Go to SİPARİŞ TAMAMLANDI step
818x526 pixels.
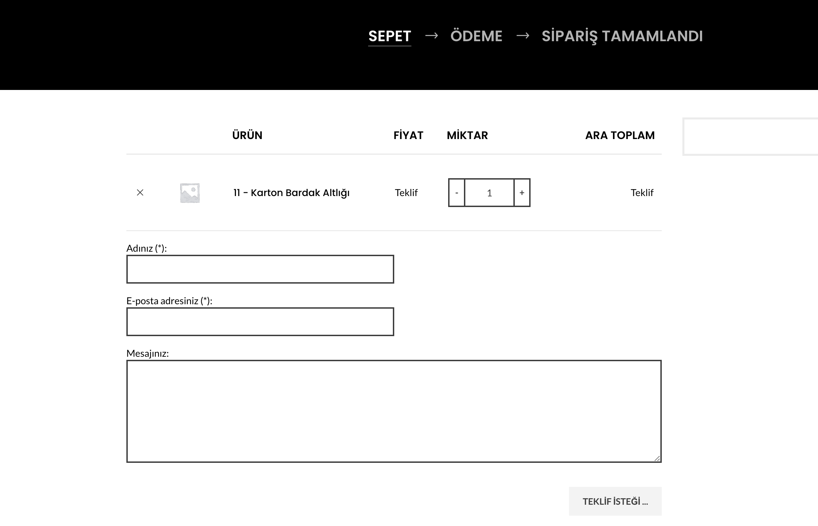coord(622,36)
